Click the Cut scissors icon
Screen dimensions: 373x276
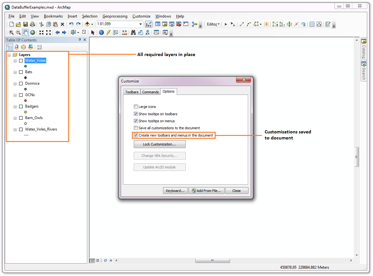(x=41, y=24)
